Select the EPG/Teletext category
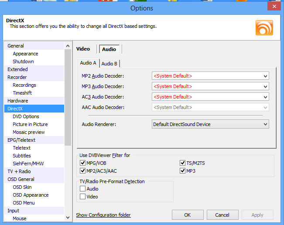The image size is (284, 225). point(34,140)
